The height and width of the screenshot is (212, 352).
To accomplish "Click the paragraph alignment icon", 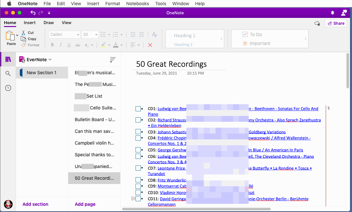I will [x=133, y=45].
